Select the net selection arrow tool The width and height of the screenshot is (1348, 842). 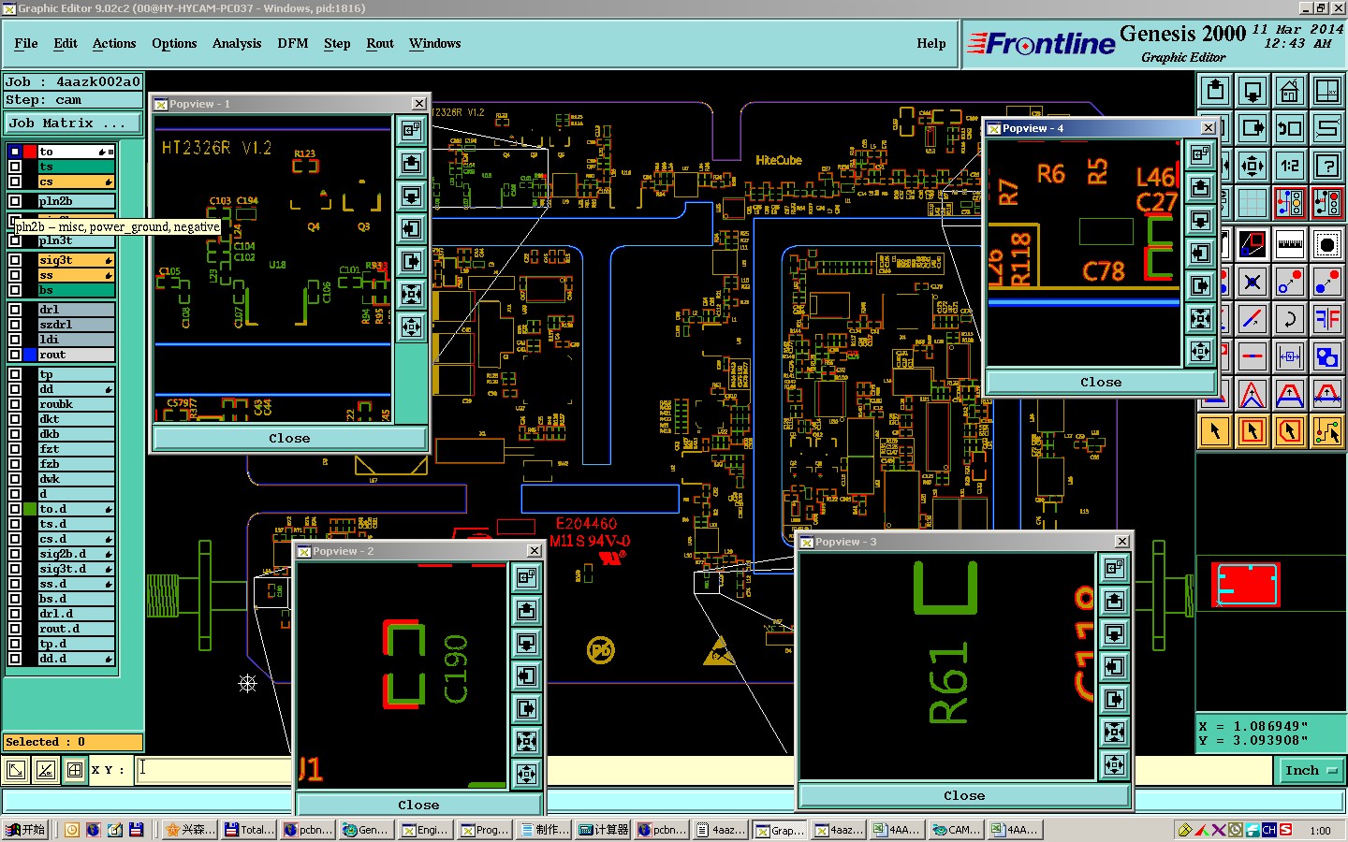pyautogui.click(x=1327, y=431)
